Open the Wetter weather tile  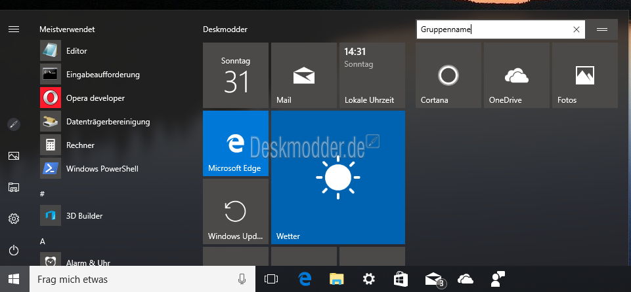coord(338,177)
